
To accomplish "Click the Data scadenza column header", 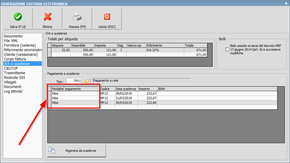I will (x=126, y=89).
